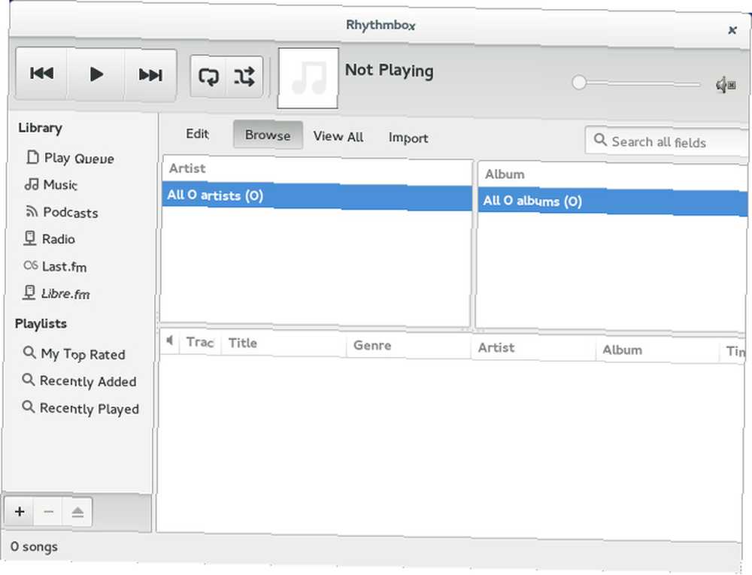Select Music label in sidebar
The image size is (752, 575).
click(x=60, y=184)
